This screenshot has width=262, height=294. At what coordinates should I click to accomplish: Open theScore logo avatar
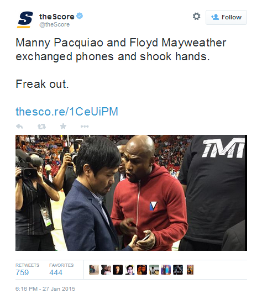[x=25, y=19]
